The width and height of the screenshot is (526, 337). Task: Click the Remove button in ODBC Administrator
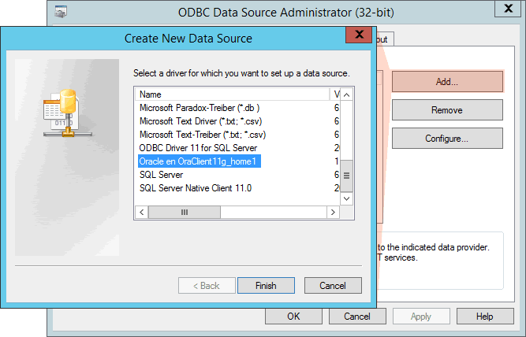[447, 110]
